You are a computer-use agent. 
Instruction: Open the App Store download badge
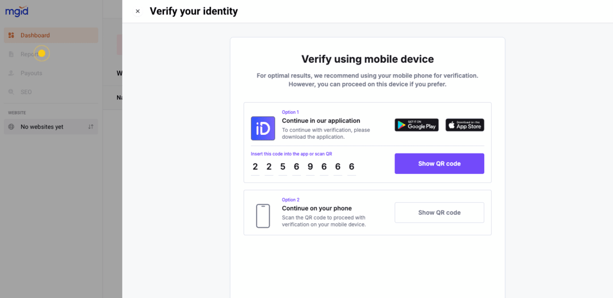(464, 125)
